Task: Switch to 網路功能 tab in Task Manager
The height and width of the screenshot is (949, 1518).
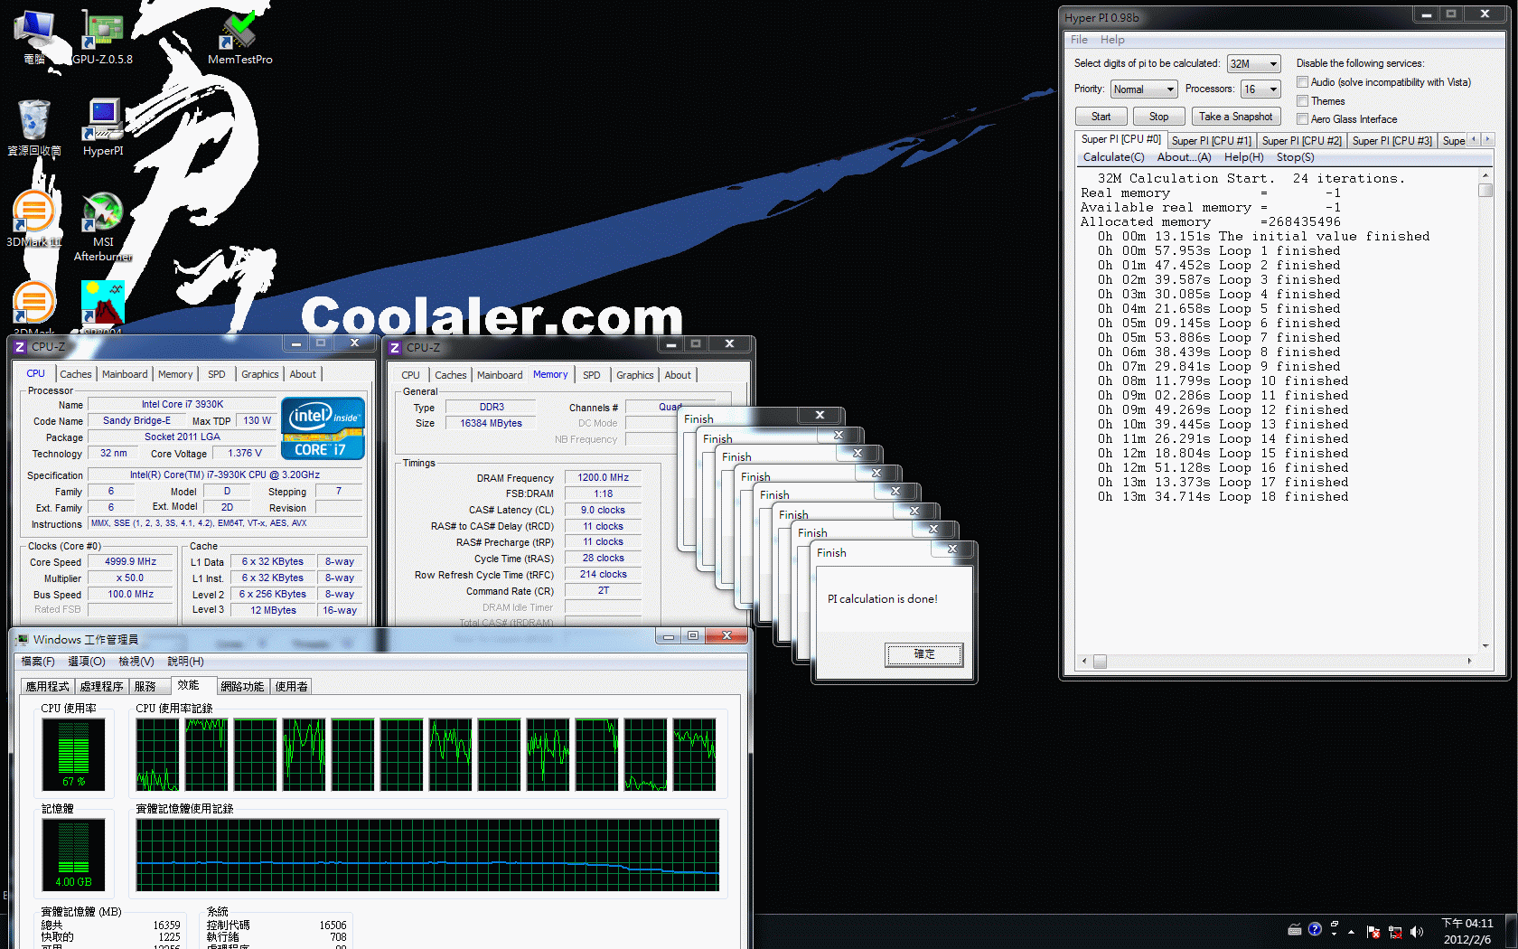Action: (242, 687)
